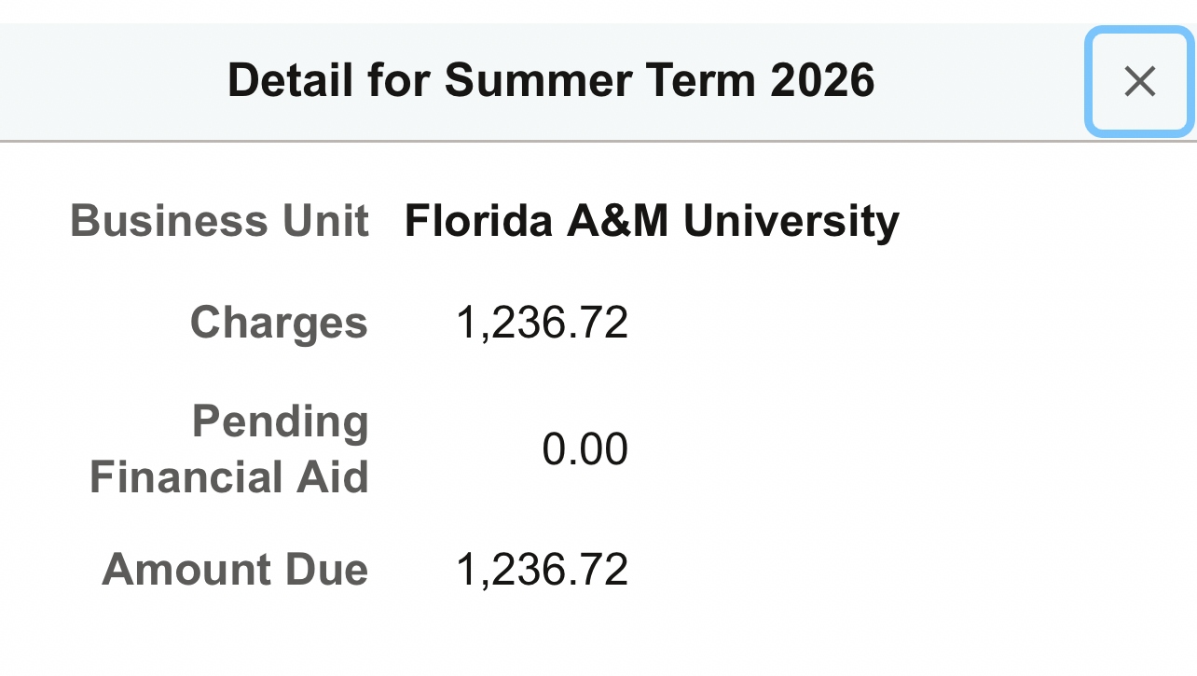Close the Summer Term 2026 detail dialog

1139,82
